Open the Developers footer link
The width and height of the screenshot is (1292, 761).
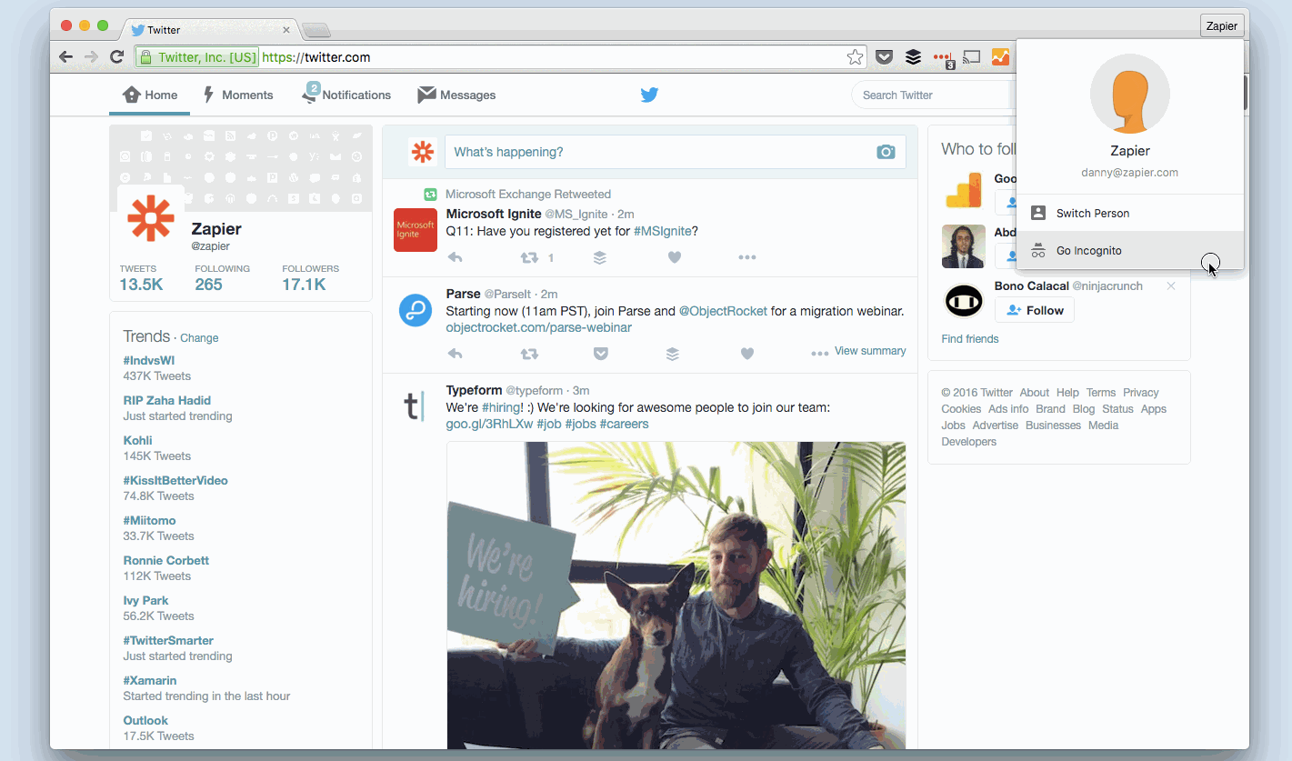pos(968,442)
